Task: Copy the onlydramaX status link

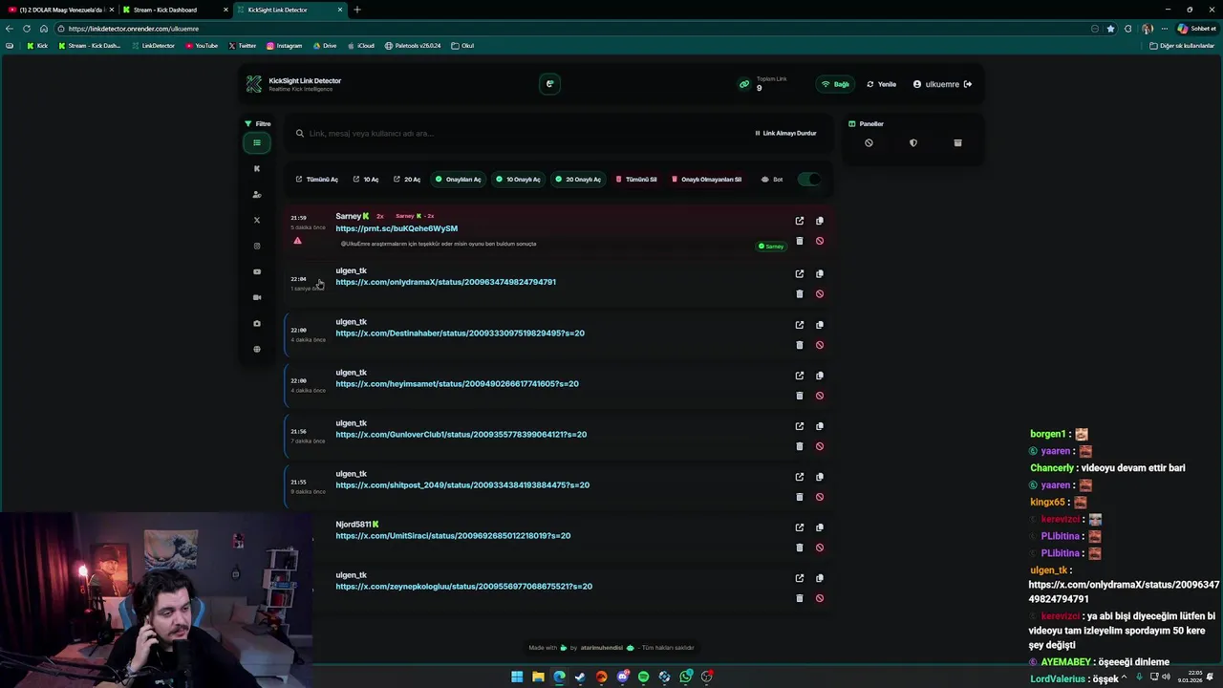Action: pos(819,273)
